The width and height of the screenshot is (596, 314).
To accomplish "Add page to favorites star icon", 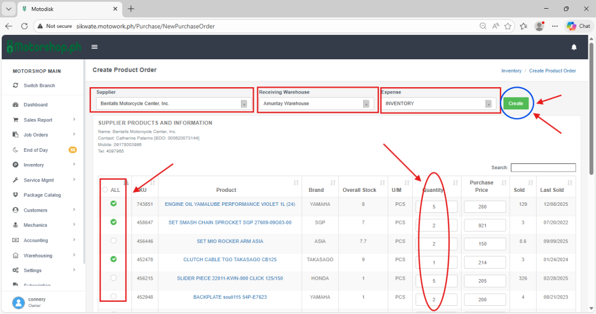I will pos(508,26).
